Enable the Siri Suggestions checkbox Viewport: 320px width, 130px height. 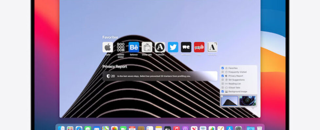coord(223,80)
